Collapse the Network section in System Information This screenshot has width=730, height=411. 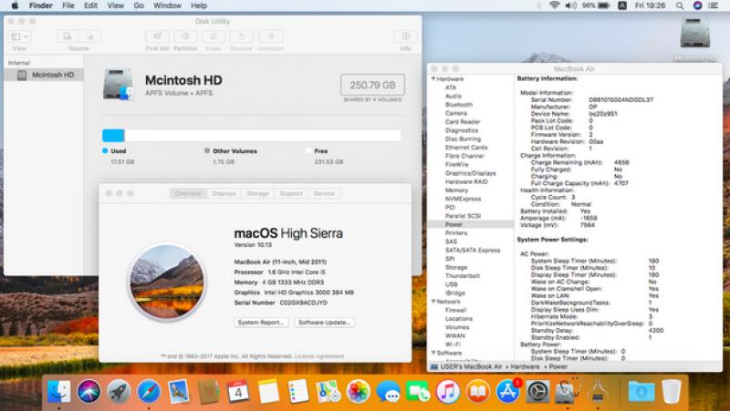click(x=433, y=302)
